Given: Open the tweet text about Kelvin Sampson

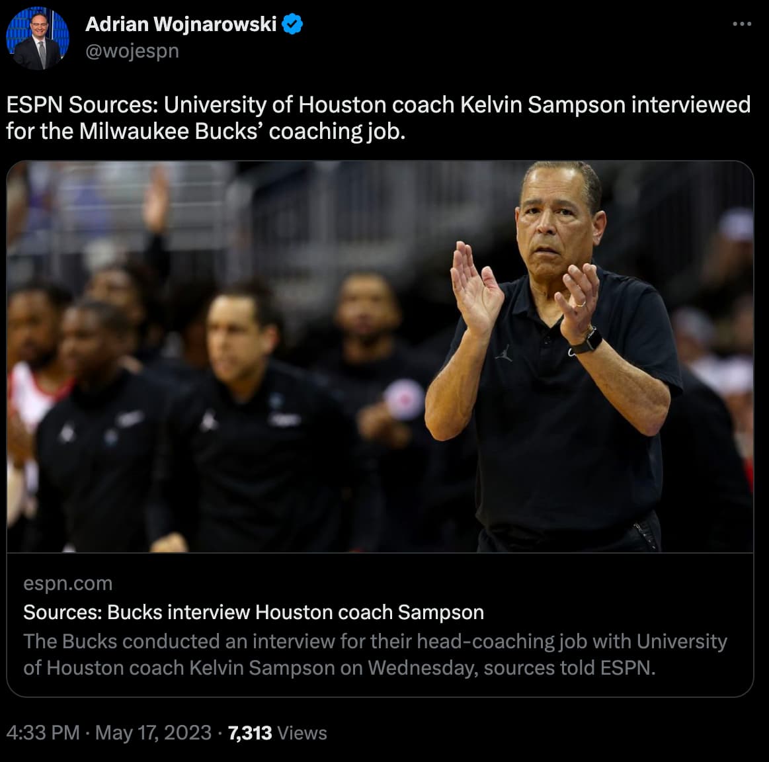Looking at the screenshot, I should pyautogui.click(x=378, y=118).
